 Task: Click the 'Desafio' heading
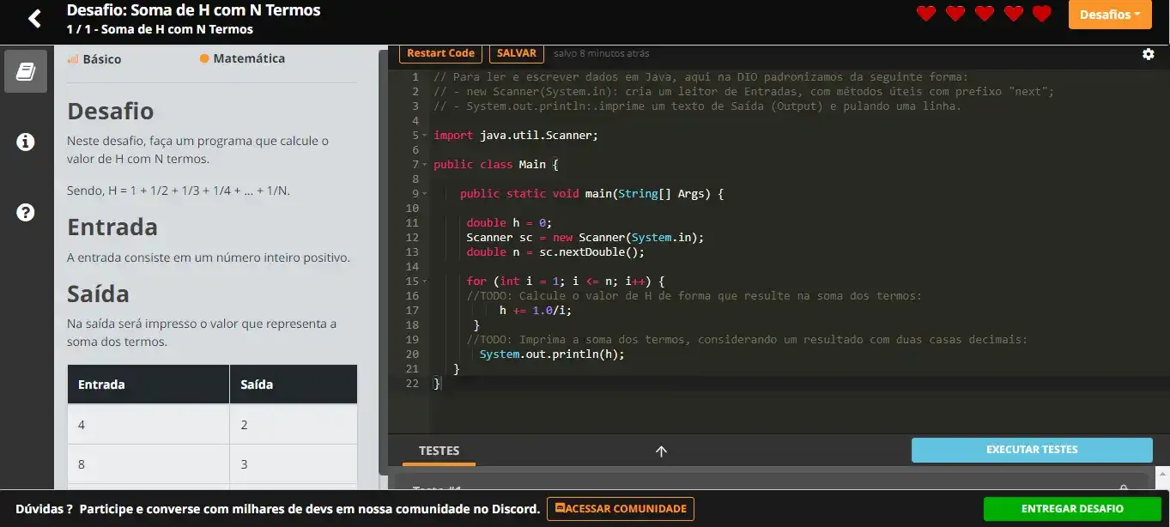click(111, 112)
